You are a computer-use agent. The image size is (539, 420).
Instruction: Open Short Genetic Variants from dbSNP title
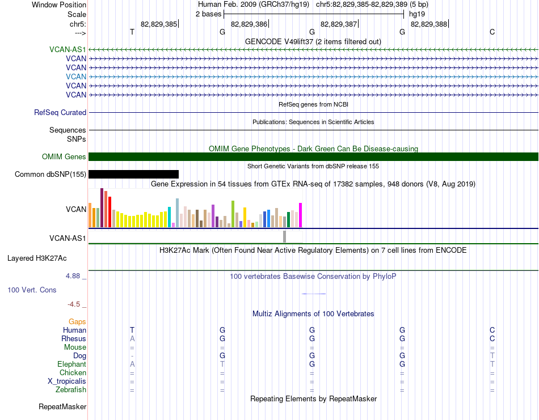313,166
